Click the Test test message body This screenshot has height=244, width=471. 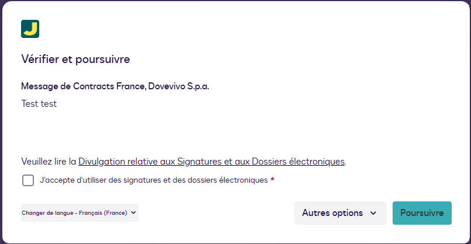(39, 104)
